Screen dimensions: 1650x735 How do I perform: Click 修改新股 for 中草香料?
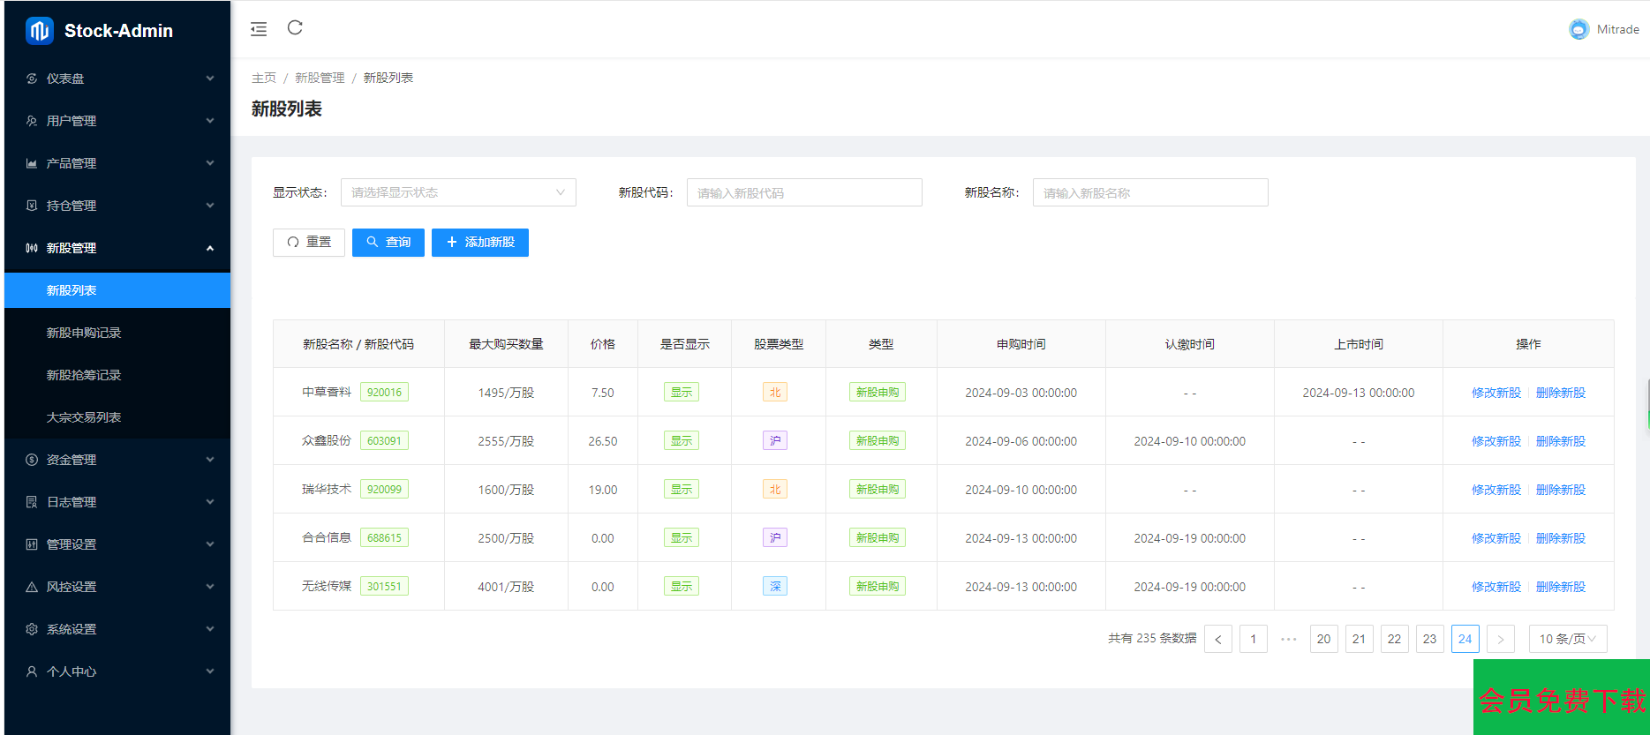pos(1496,393)
